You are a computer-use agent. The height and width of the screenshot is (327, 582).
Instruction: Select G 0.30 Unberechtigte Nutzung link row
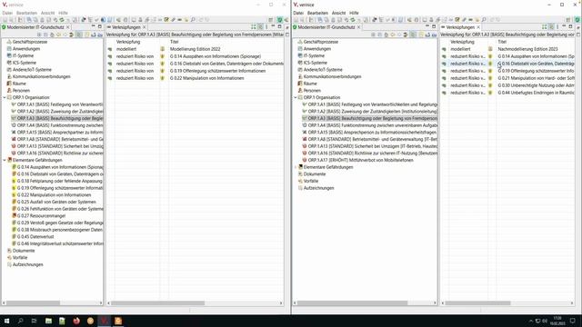tap(508, 85)
